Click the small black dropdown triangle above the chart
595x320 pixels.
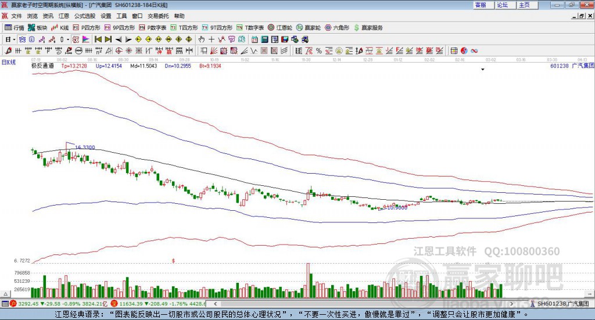(x=483, y=69)
